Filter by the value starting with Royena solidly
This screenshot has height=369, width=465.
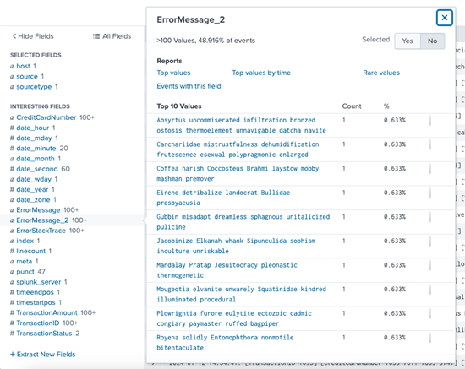225,343
